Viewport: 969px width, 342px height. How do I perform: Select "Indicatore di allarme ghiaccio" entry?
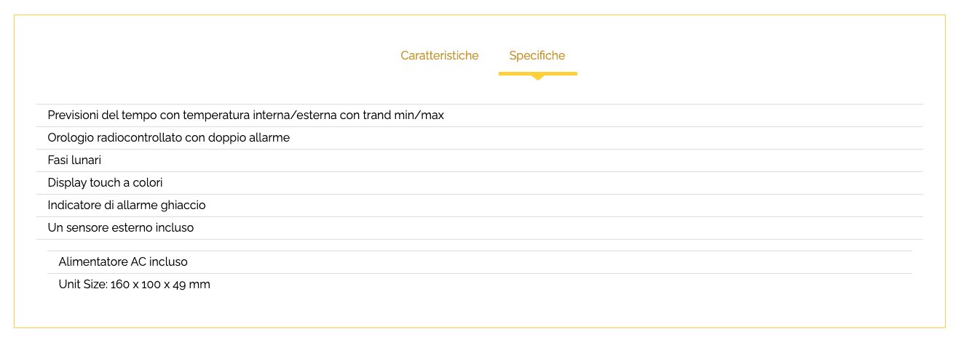tap(126, 205)
